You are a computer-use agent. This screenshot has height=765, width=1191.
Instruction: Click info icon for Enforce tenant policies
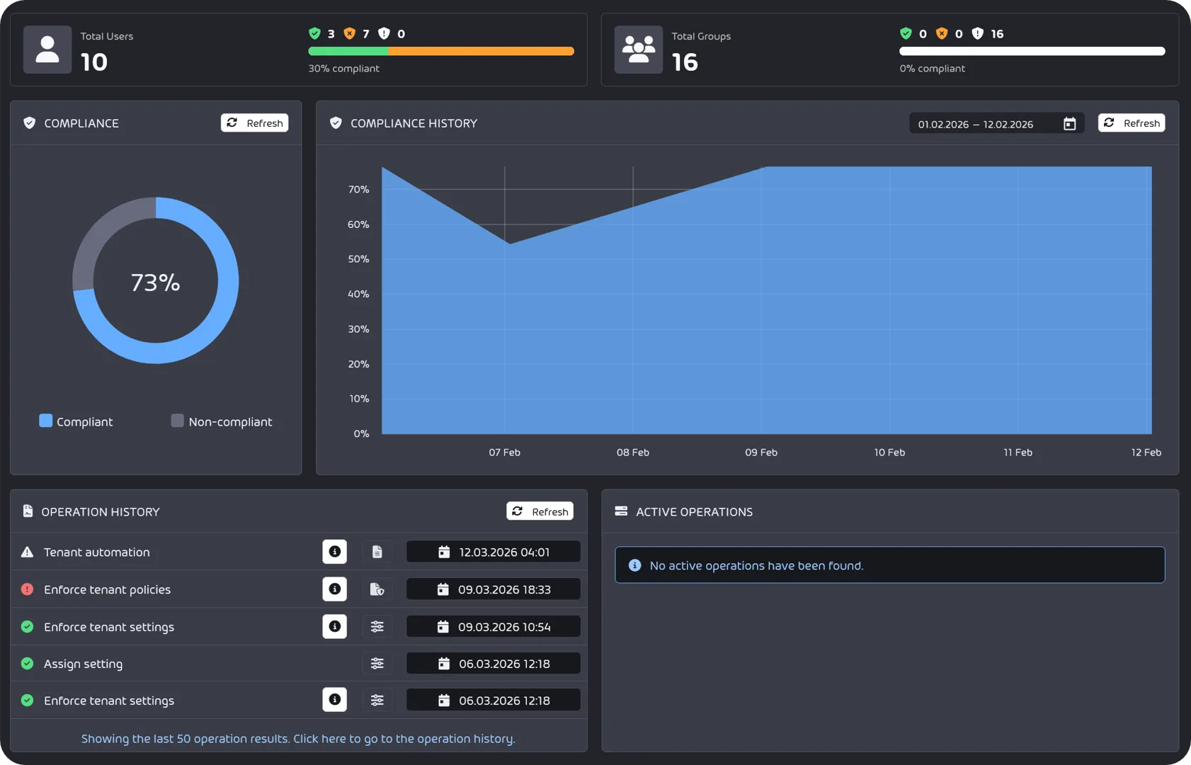click(334, 589)
